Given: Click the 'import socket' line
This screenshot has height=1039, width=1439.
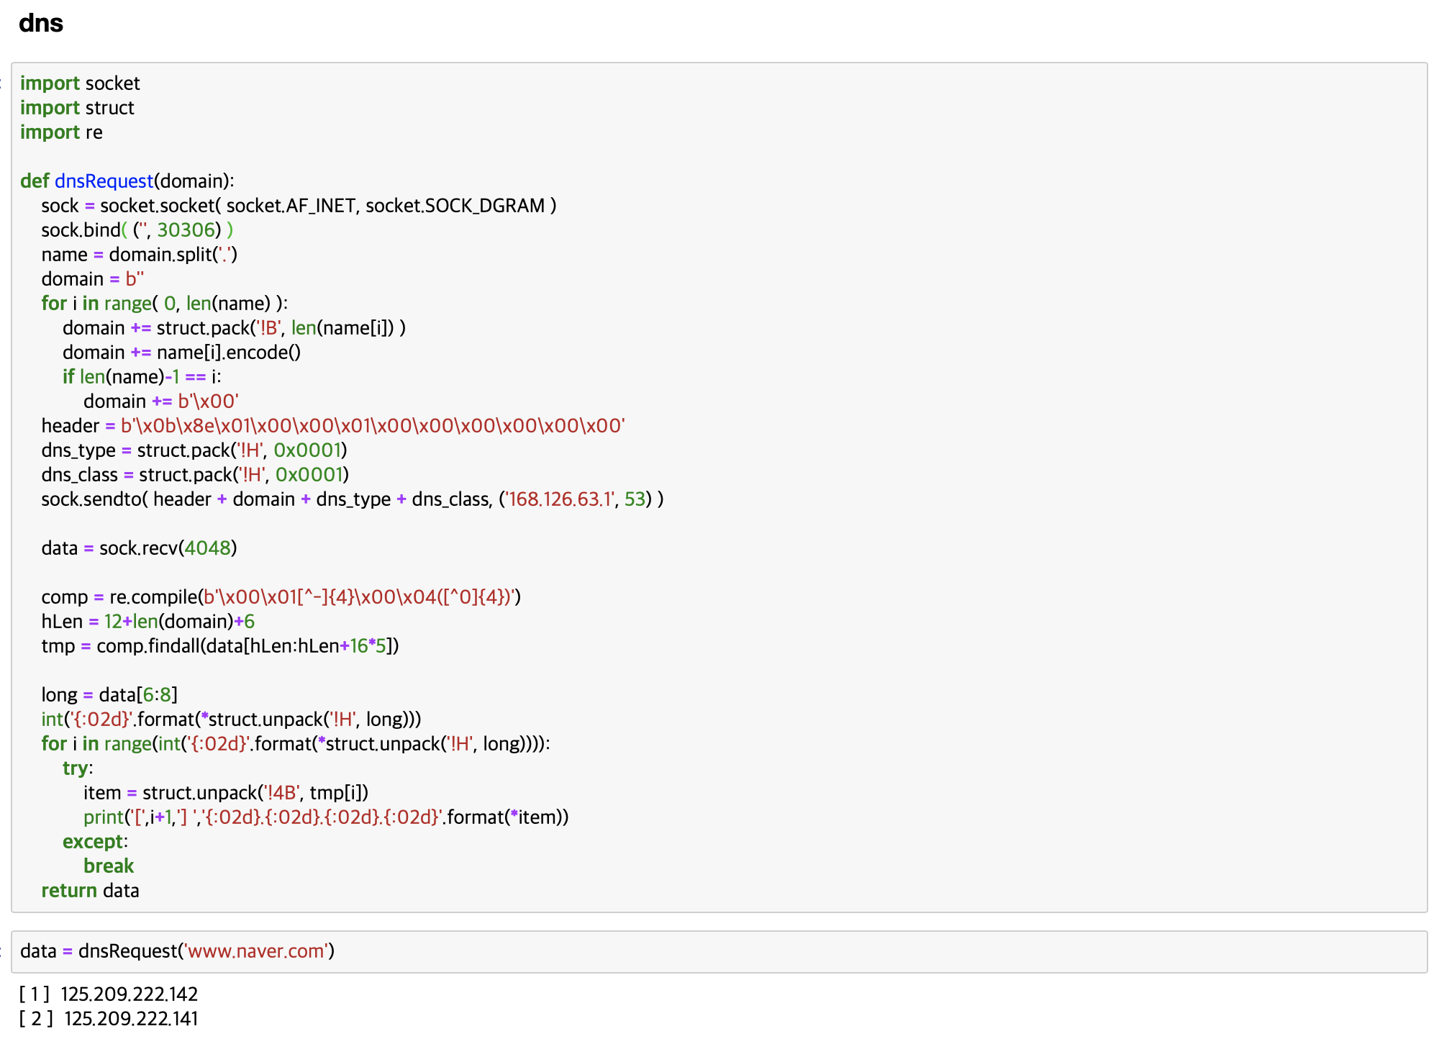Looking at the screenshot, I should (80, 83).
